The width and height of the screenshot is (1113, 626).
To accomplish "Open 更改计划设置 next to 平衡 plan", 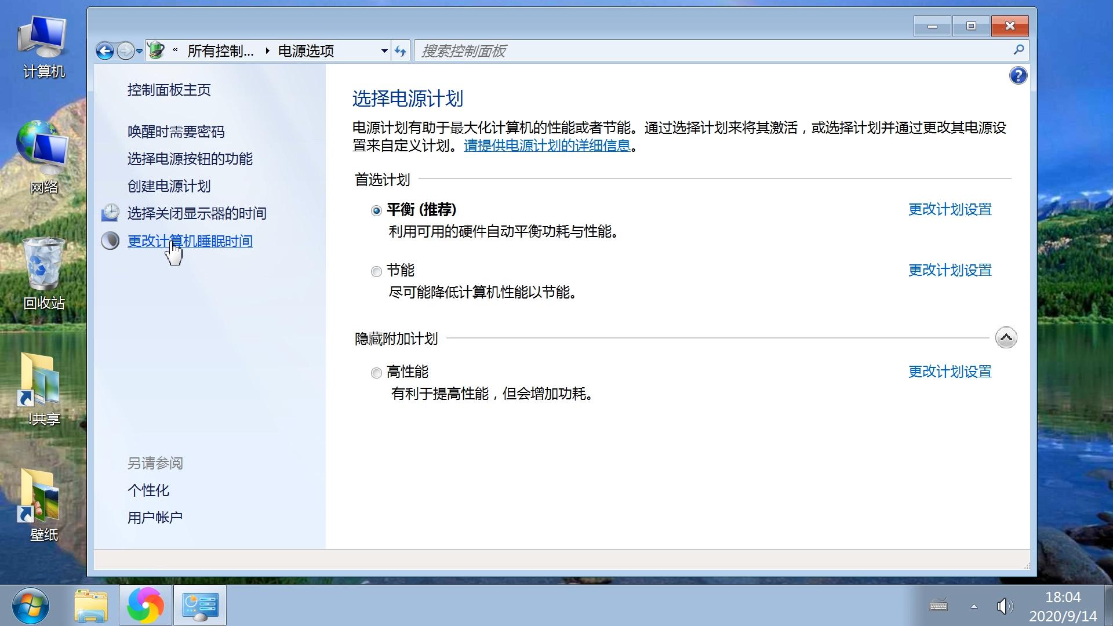I will 950,209.
